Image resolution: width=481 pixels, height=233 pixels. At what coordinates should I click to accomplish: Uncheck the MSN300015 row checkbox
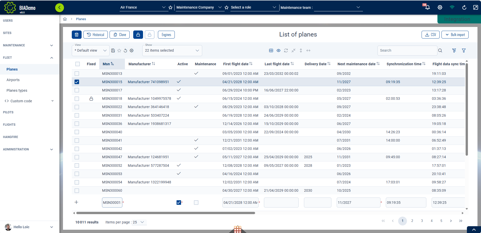77,82
